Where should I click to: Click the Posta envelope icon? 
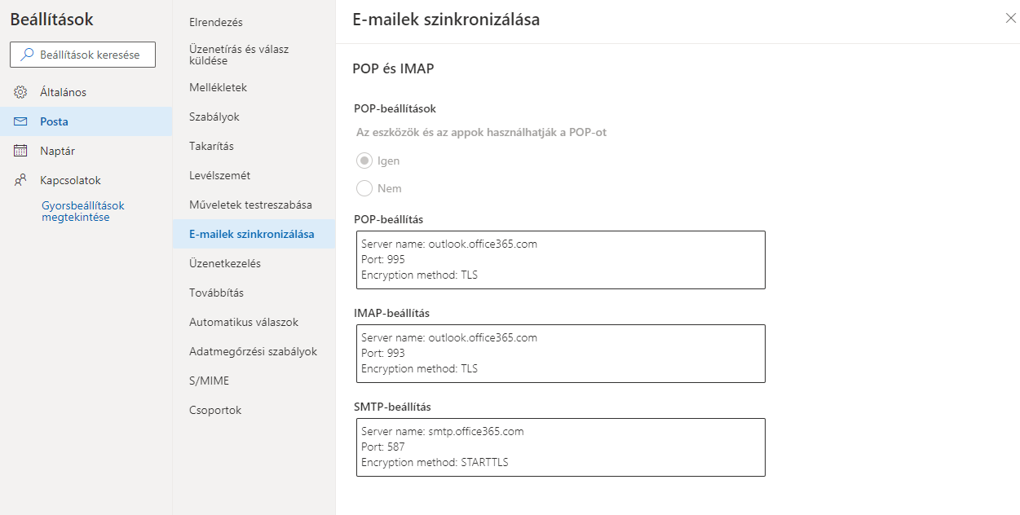click(x=21, y=121)
